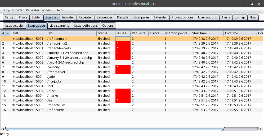This screenshot has height=136, width=264.
Task: Switch to the tplmap tab
Action: coord(240,17)
